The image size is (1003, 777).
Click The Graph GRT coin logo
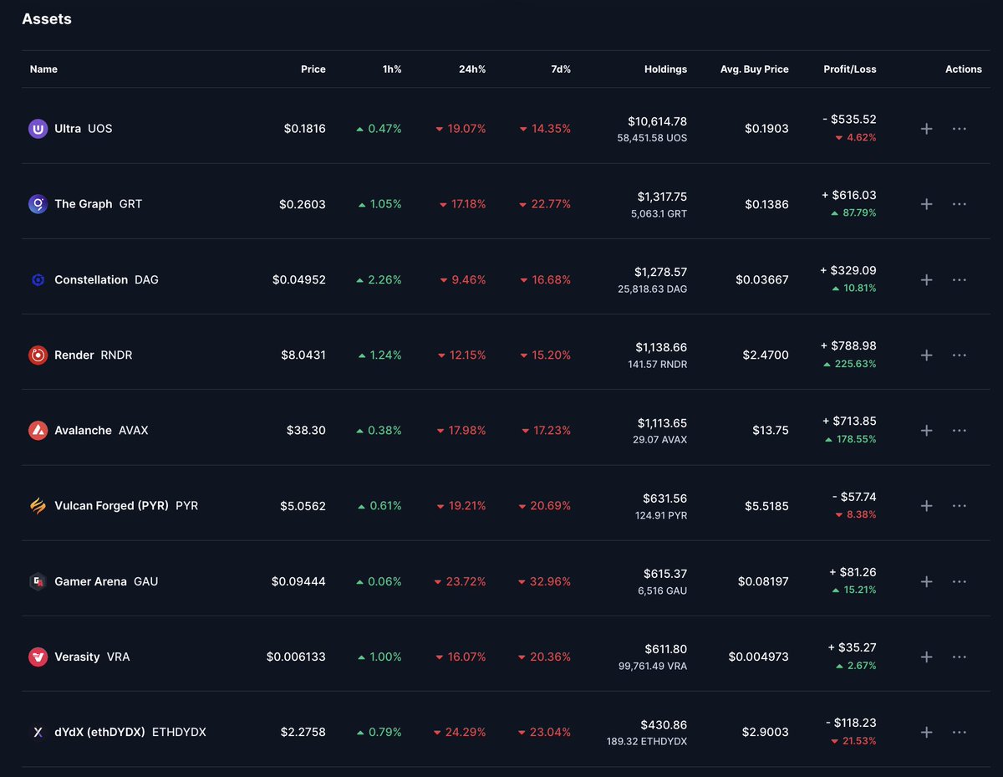point(38,204)
